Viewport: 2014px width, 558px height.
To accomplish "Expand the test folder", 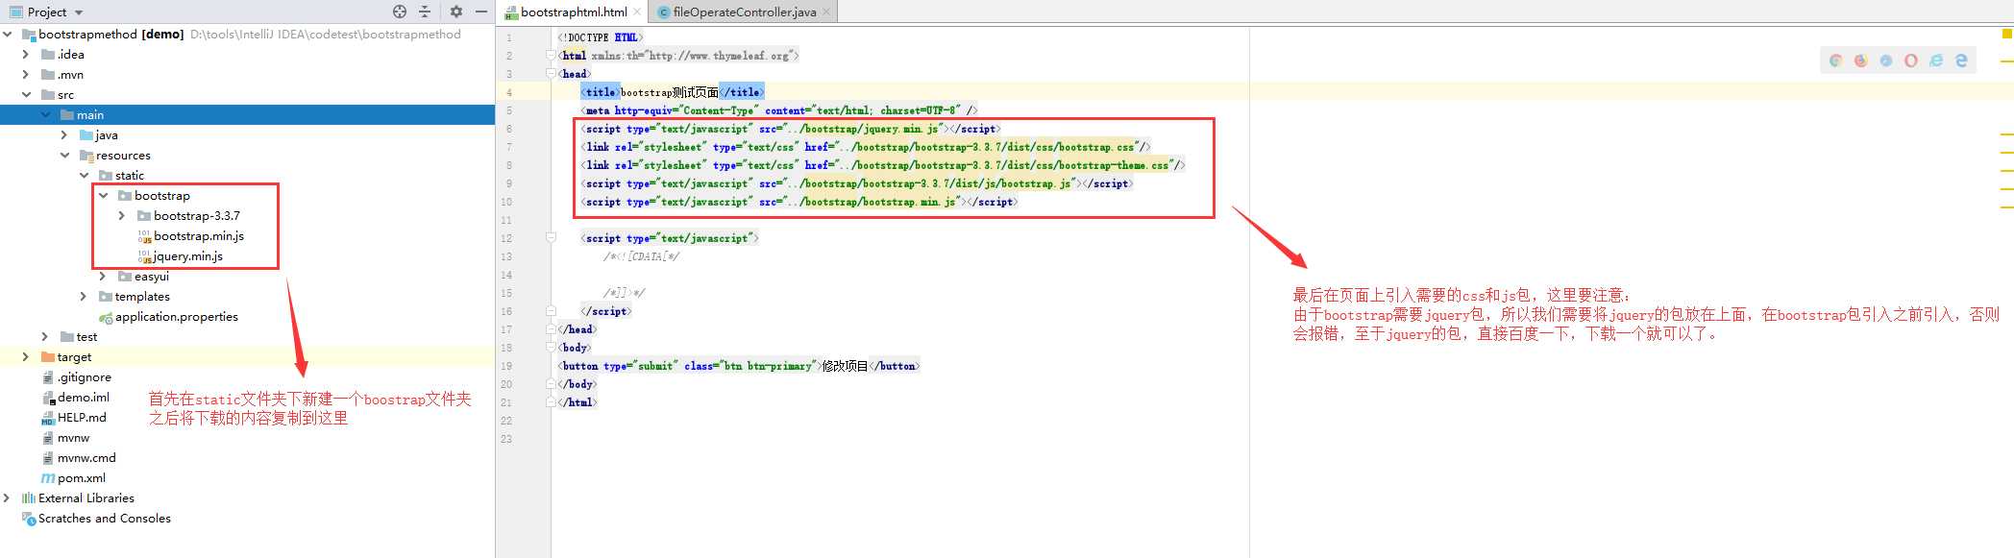I will click(45, 336).
